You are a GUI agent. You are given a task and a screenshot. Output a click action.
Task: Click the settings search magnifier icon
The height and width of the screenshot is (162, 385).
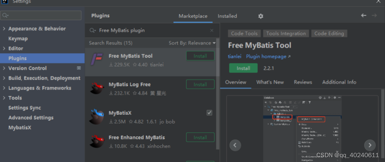[x=5, y=15]
